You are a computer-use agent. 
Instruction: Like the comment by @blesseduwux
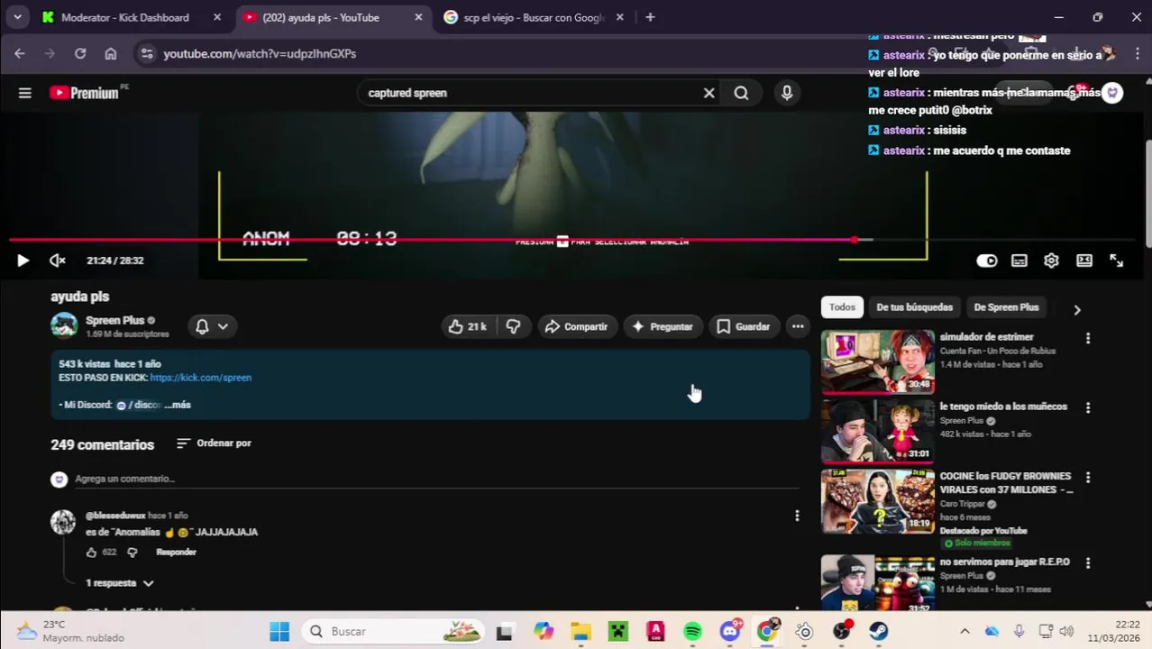pyautogui.click(x=91, y=553)
